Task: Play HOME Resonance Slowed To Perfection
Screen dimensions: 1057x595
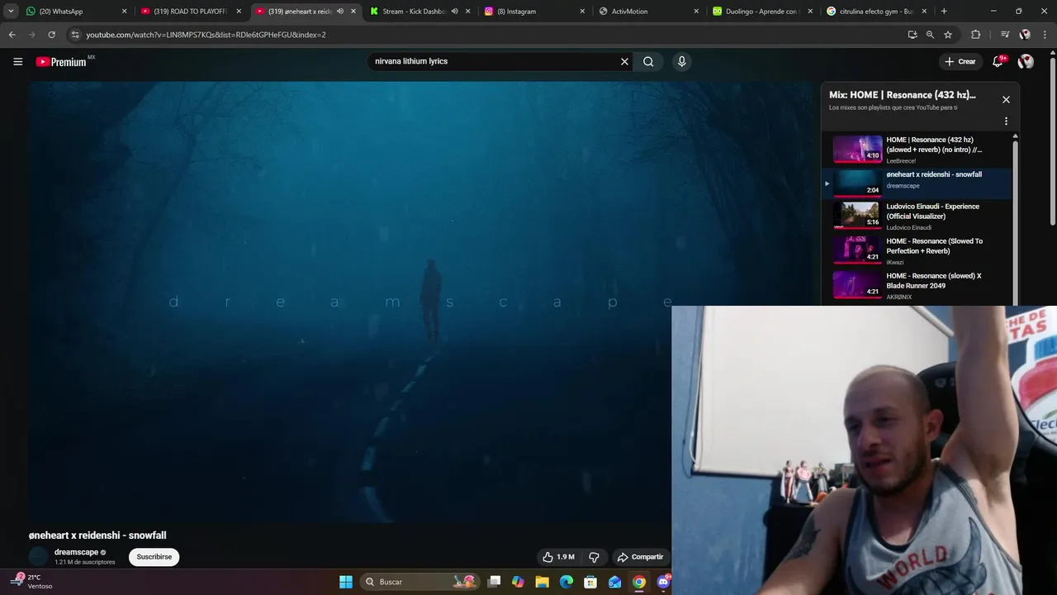Action: 917,251
